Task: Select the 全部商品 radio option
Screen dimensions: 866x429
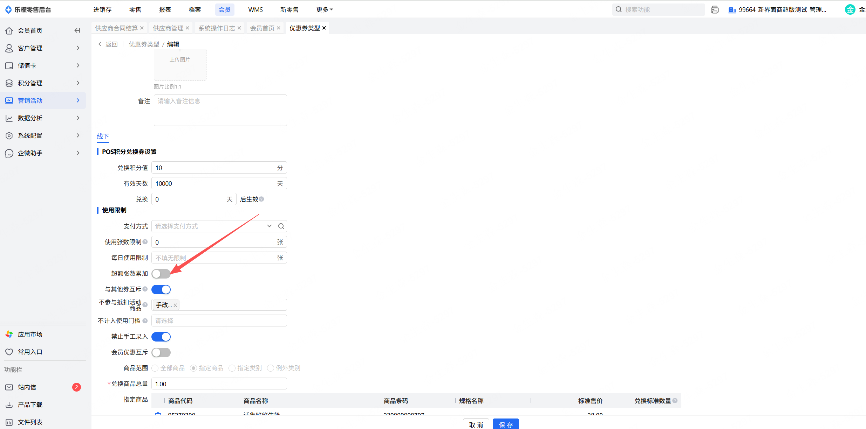Action: (155, 368)
